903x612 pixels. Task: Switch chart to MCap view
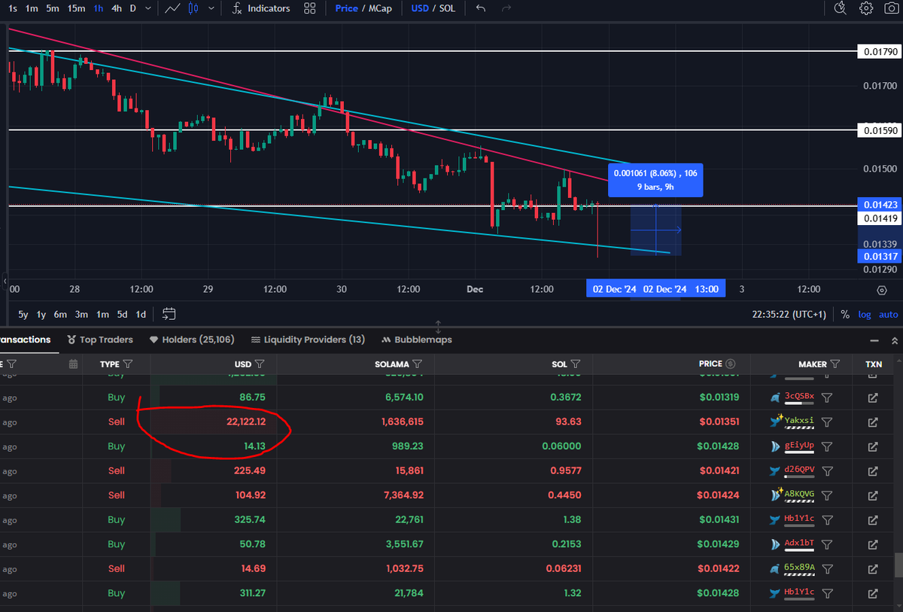click(x=379, y=8)
